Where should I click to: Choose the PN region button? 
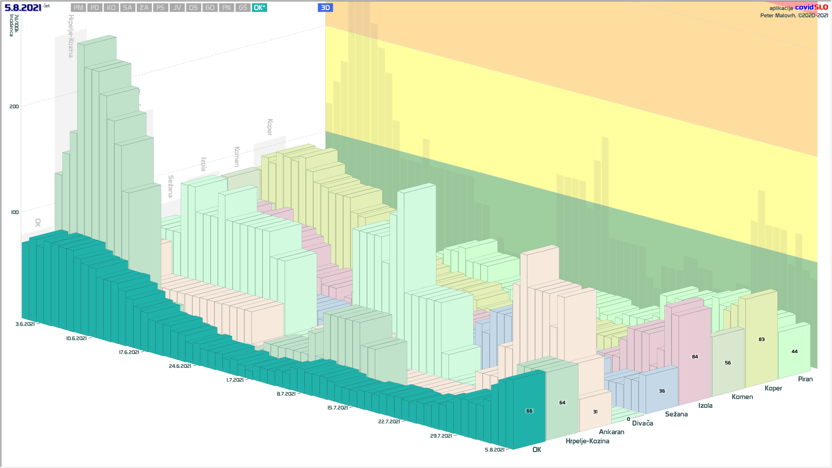coord(227,8)
